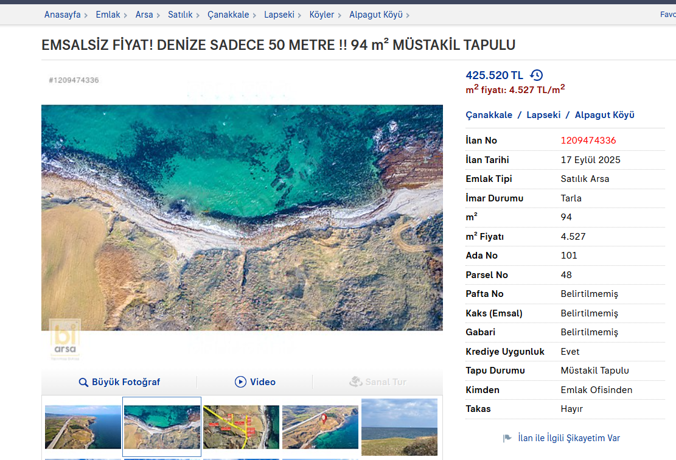Viewport: 676px width, 460px height.
Task: Expand the chevron after Çanakkale breadcrumb
Action: pyautogui.click(x=254, y=16)
